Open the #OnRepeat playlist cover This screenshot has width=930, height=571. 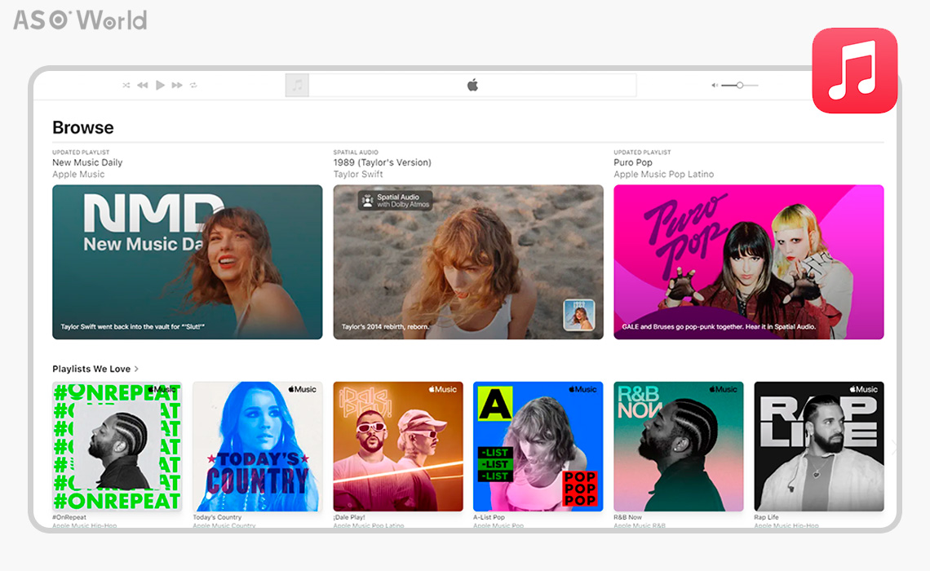[x=117, y=446]
